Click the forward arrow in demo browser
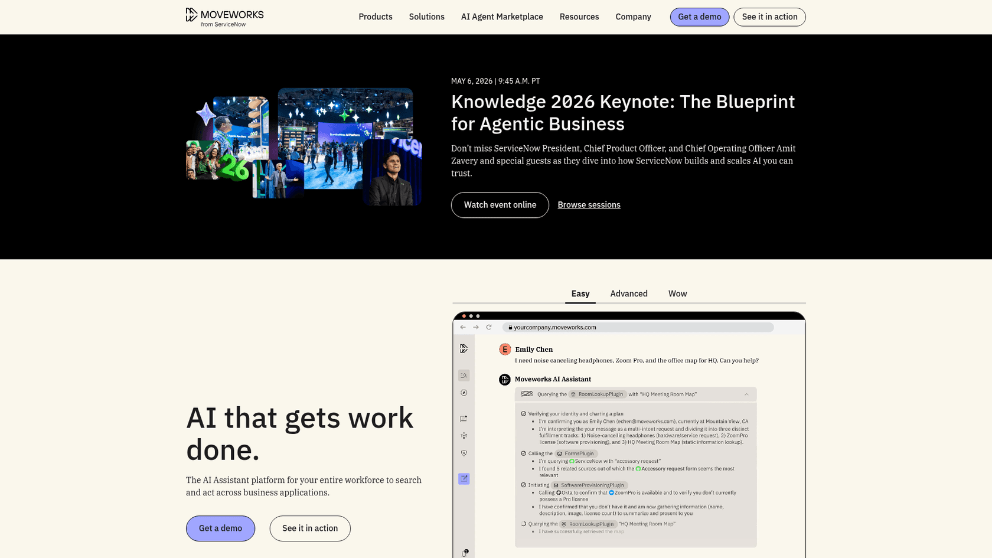Image resolution: width=992 pixels, height=558 pixels. coord(476,327)
